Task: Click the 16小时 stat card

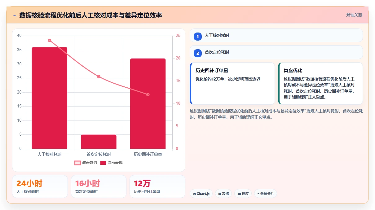Action: click(x=99, y=186)
